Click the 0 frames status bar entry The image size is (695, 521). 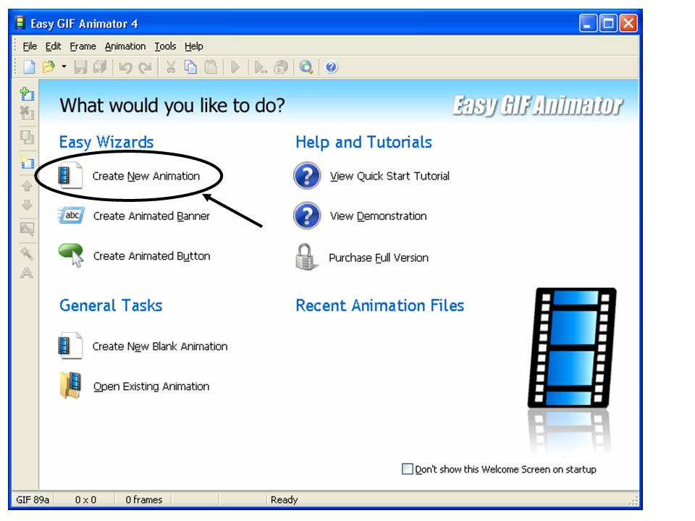point(143,500)
